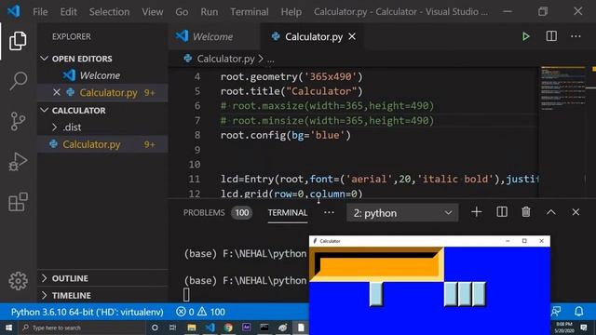This screenshot has width=596, height=335.
Task: Switch to the Welcome editor tab
Action: 213,37
